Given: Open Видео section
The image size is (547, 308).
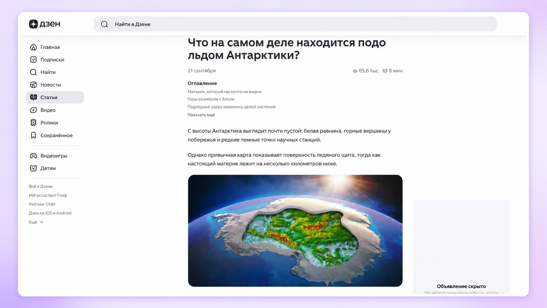Looking at the screenshot, I should pyautogui.click(x=55, y=110).
